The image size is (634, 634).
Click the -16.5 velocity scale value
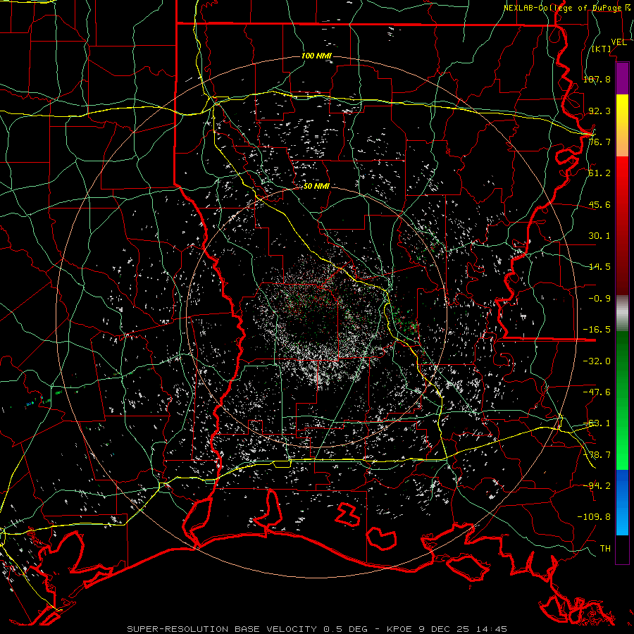597,330
